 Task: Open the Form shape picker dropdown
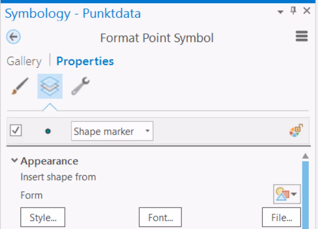(287, 194)
